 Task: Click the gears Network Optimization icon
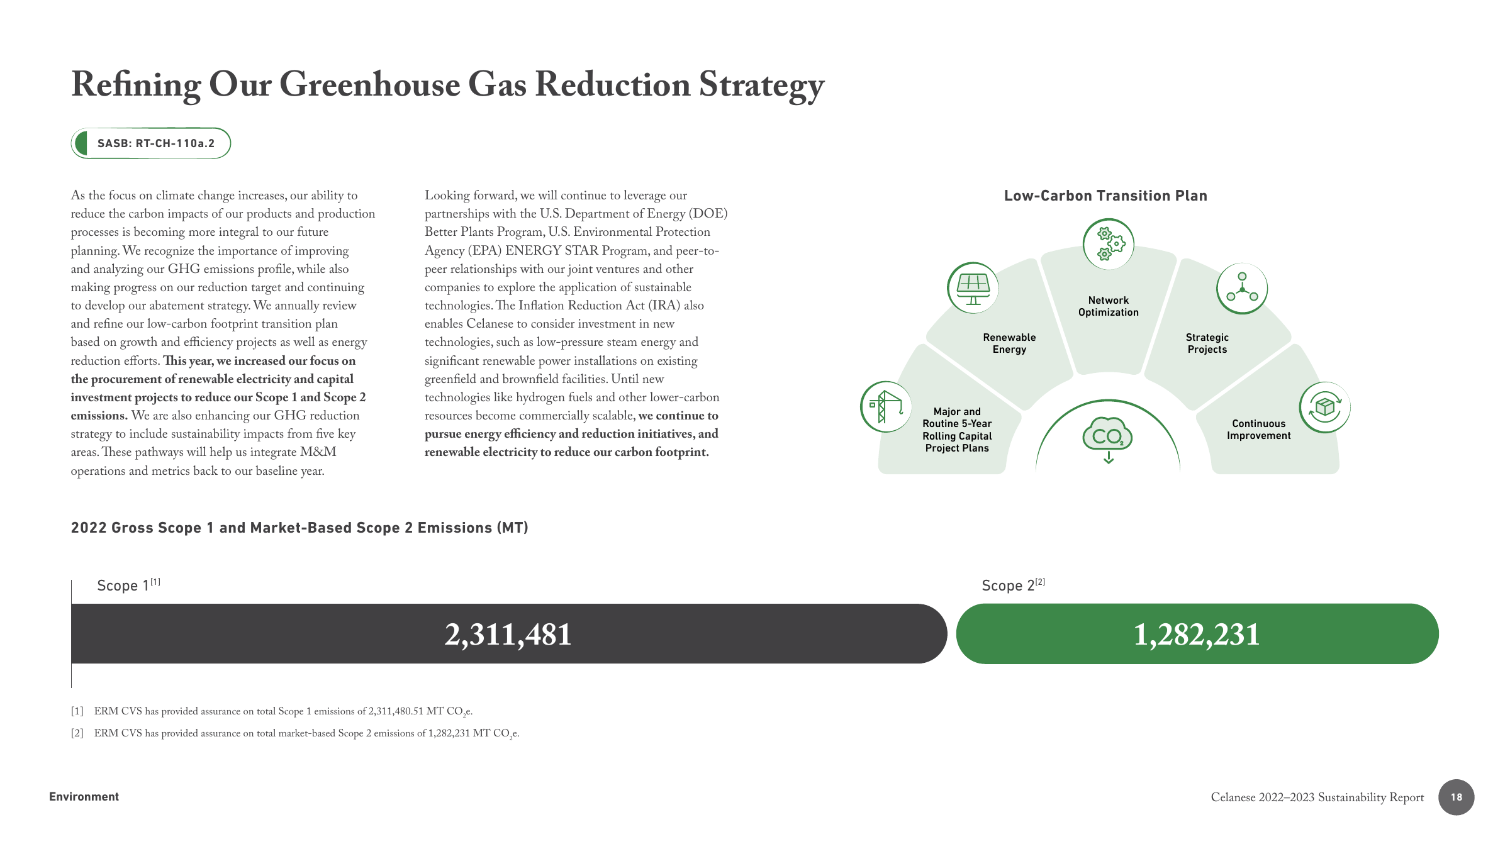point(1109,244)
